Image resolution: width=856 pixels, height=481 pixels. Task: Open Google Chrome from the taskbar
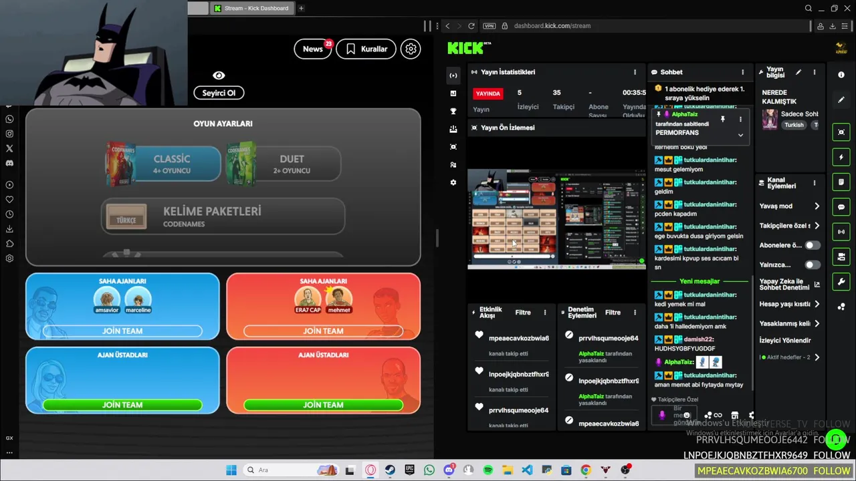[586, 470]
